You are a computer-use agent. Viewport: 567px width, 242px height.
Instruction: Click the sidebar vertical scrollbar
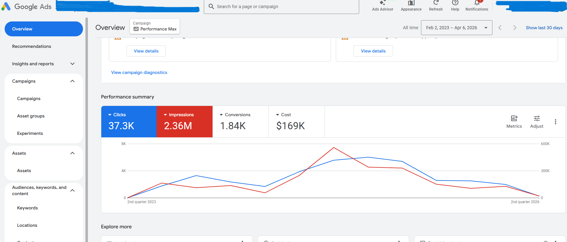[87, 130]
